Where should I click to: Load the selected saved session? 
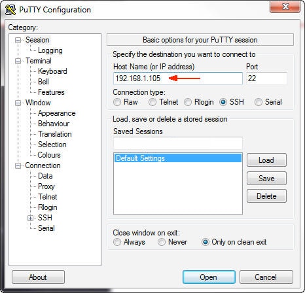266,160
